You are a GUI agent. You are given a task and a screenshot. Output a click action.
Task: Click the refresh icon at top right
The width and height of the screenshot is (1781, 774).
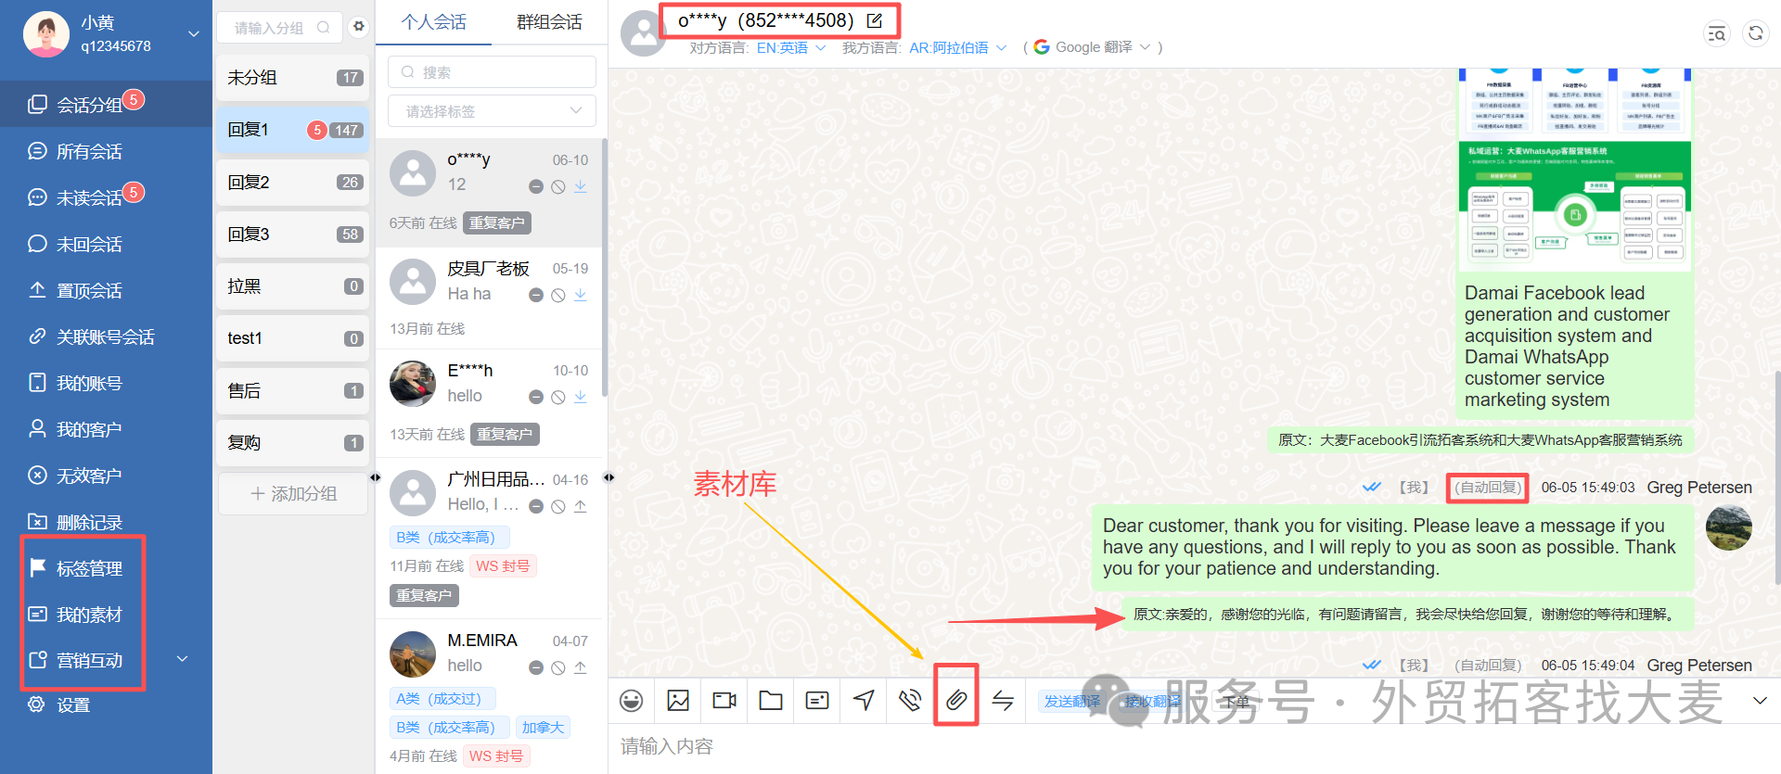click(x=1756, y=33)
